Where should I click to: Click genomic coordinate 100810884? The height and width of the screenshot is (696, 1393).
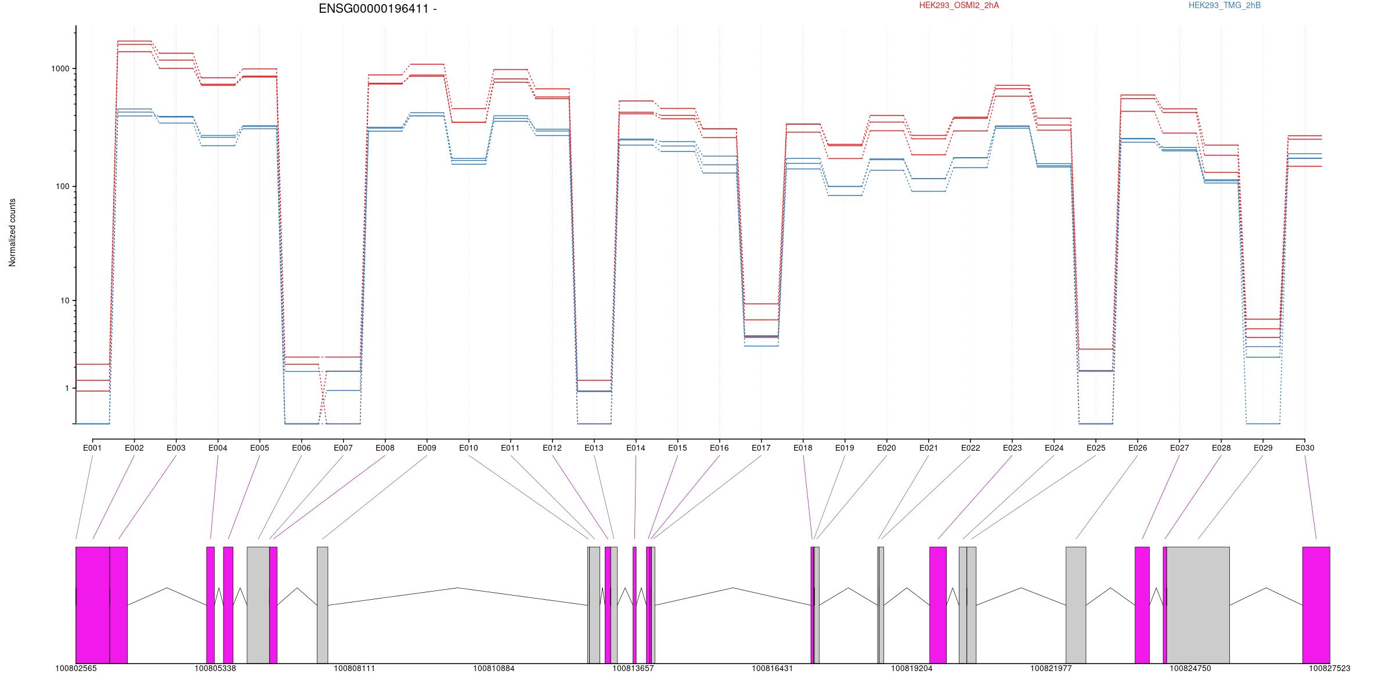click(x=494, y=668)
